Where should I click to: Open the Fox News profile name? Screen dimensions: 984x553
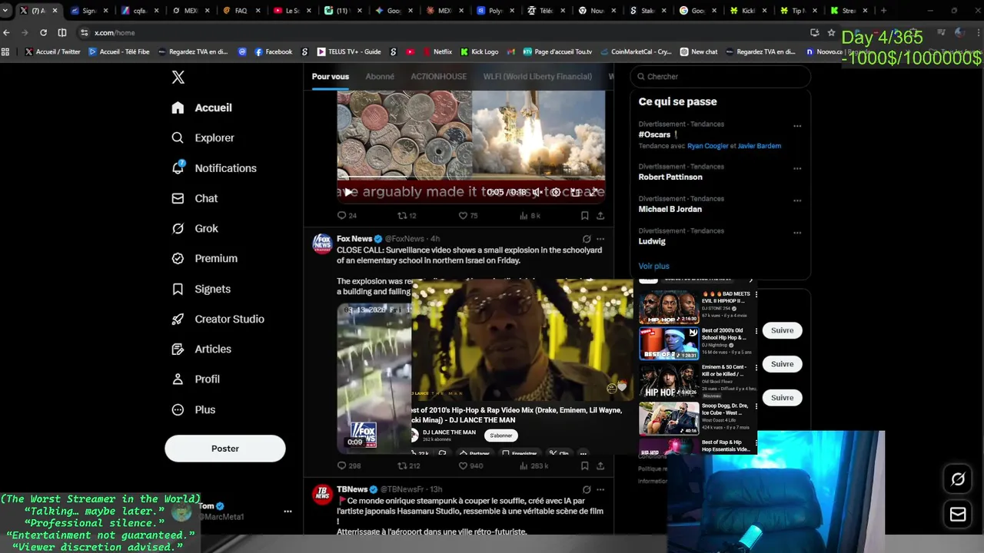(x=354, y=239)
